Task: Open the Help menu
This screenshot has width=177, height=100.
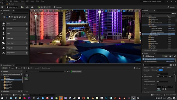Action: click(x=42, y=1)
